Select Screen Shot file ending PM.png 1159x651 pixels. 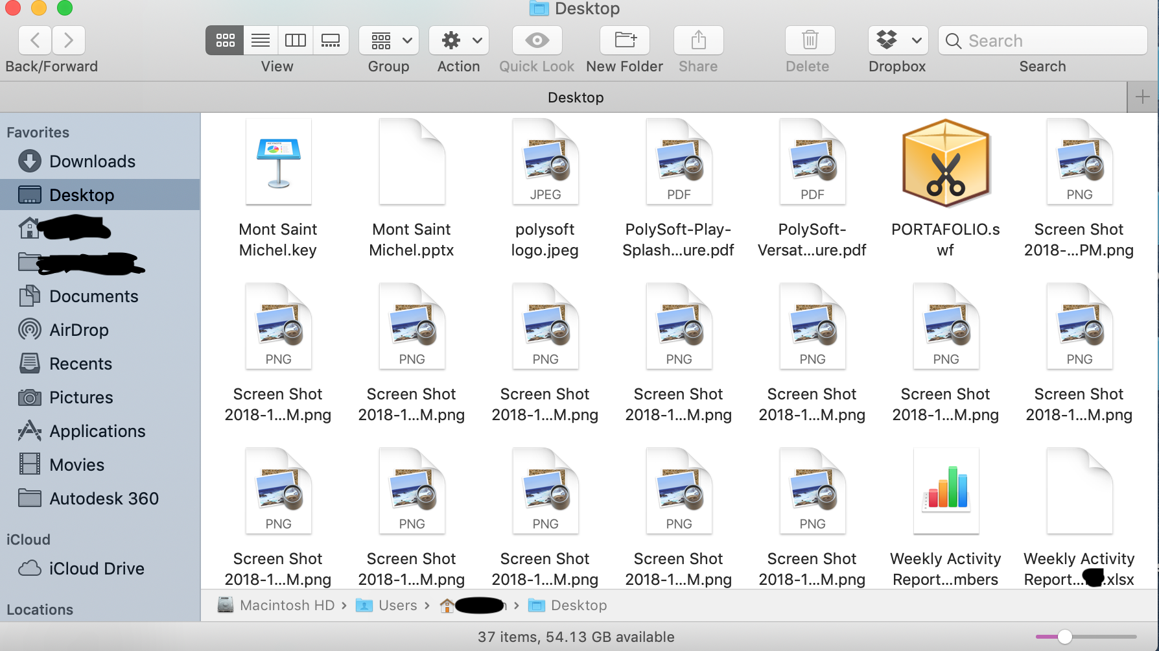tap(1079, 189)
